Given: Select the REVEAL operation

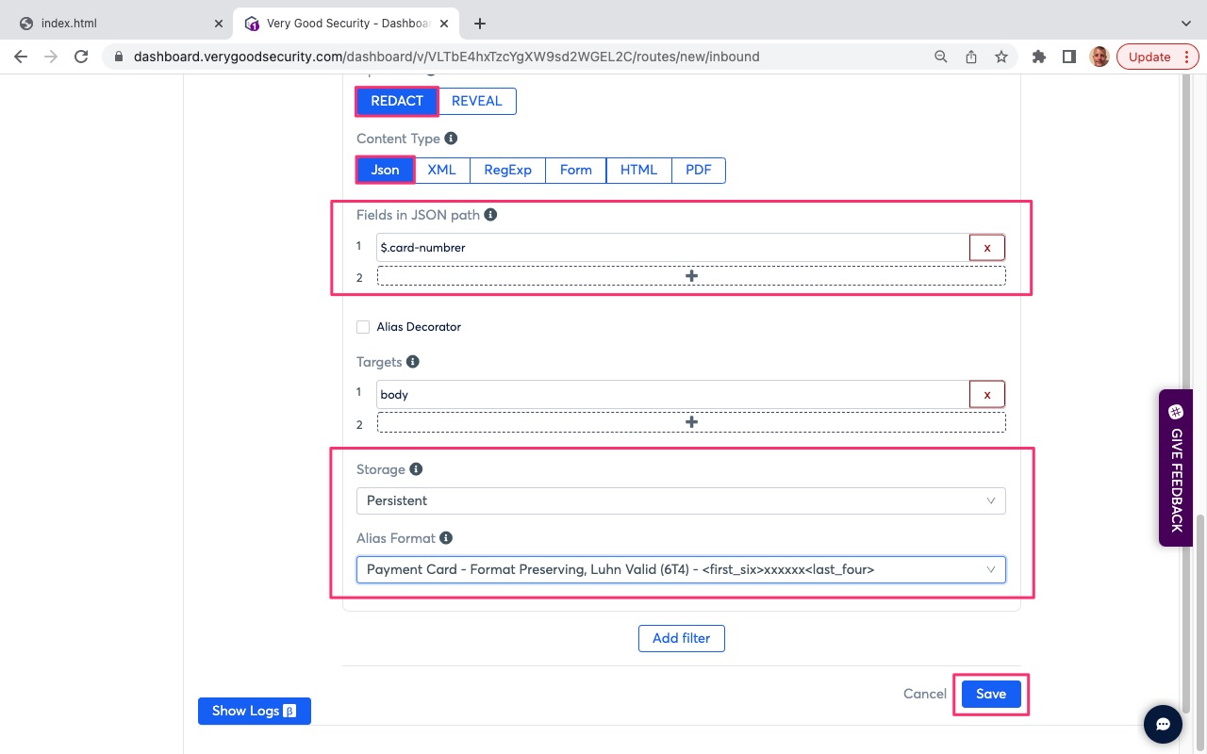Looking at the screenshot, I should [477, 101].
